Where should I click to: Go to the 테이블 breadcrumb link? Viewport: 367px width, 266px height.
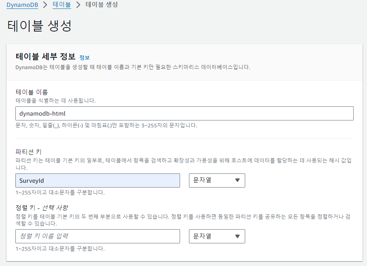[x=62, y=5]
